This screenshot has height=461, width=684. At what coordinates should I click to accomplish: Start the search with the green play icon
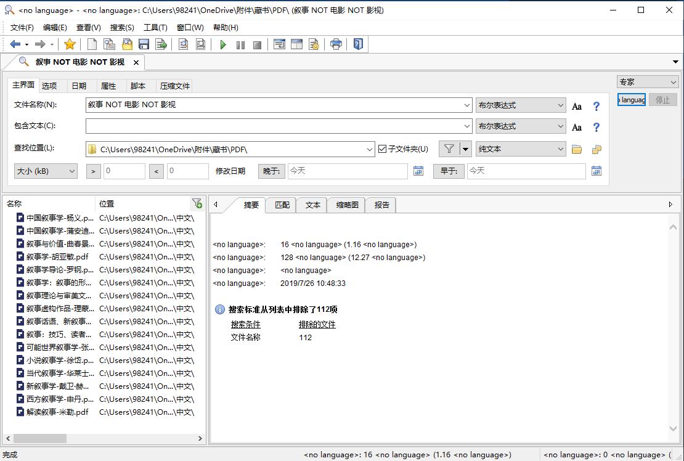(223, 44)
